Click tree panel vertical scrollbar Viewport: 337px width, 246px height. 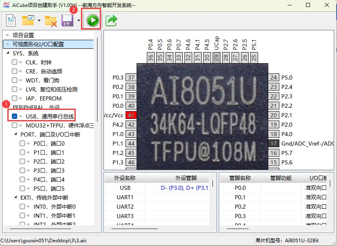tap(97, 80)
